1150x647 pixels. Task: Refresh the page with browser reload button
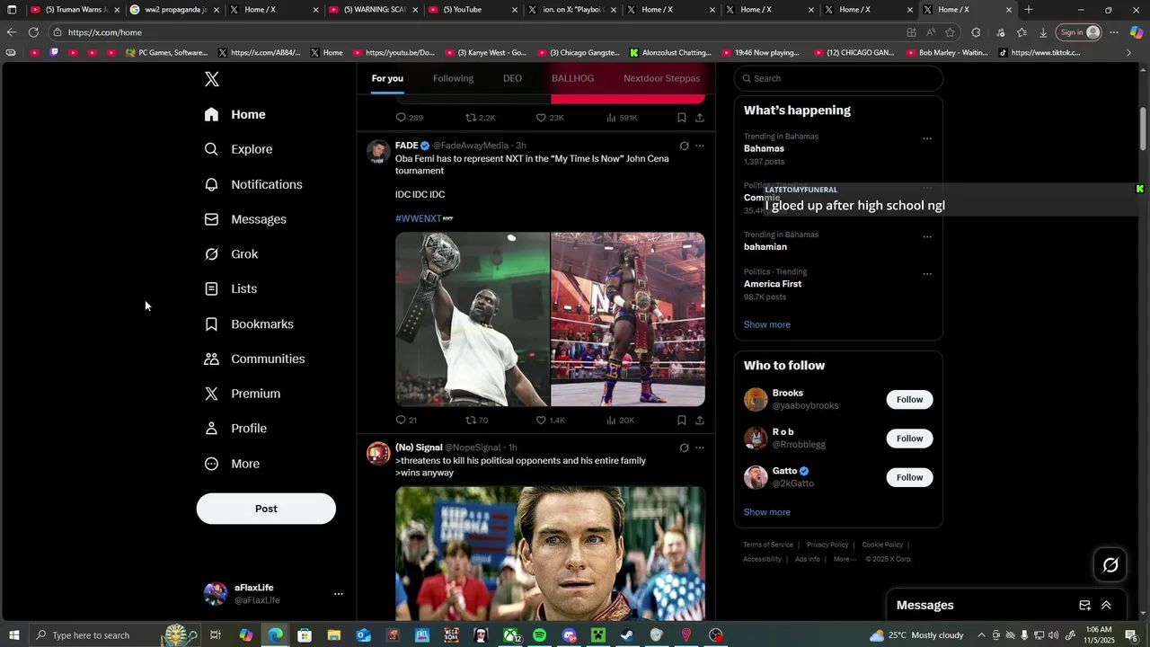click(x=33, y=32)
